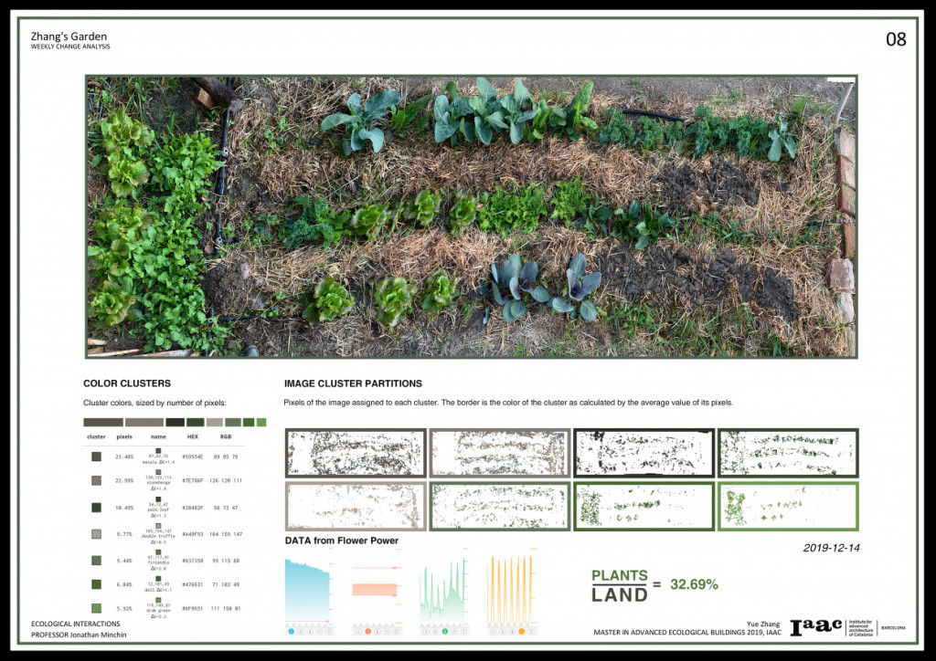This screenshot has width=936, height=661.
Task: Click the IAAC logo
Action: (816, 627)
